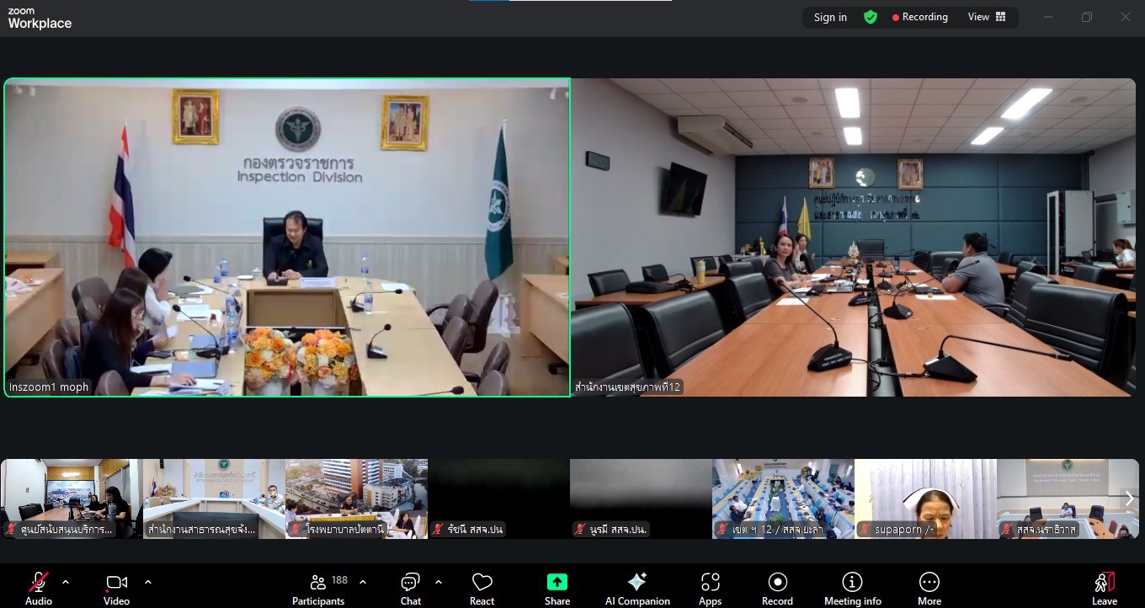This screenshot has height=608, width=1145.
Task: Open the Apps panel
Action: tap(710, 587)
